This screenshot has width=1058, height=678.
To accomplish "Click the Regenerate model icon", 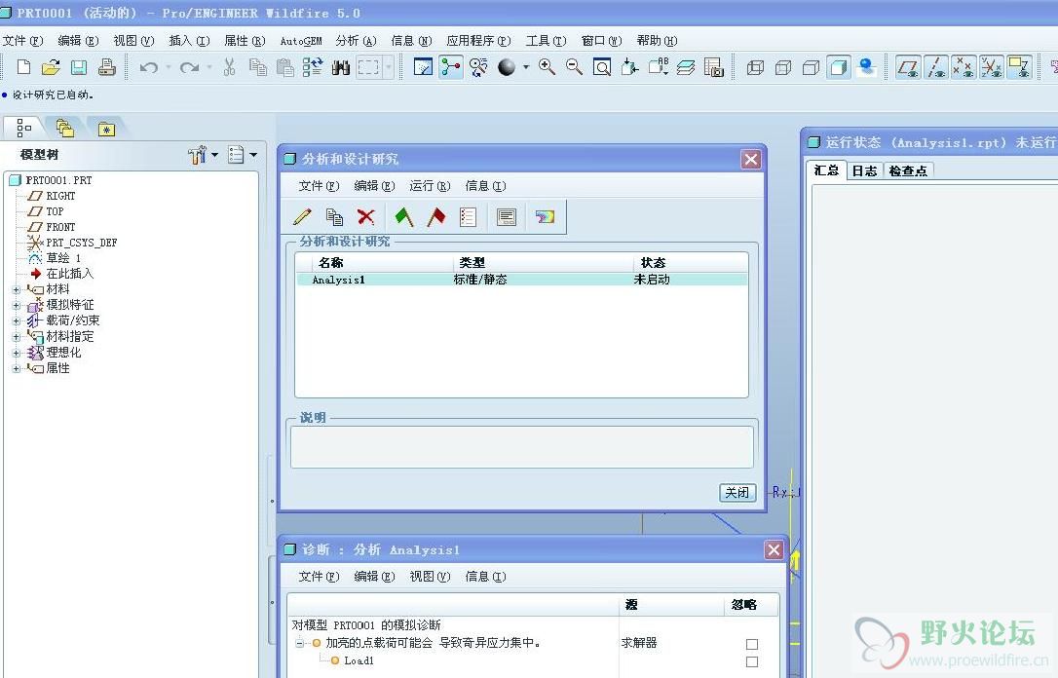I will [312, 67].
